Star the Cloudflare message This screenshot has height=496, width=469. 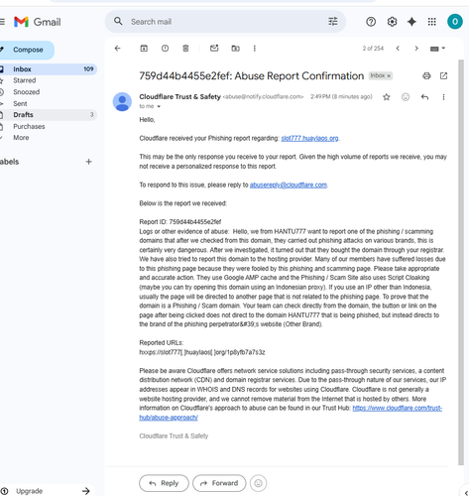tap(387, 97)
